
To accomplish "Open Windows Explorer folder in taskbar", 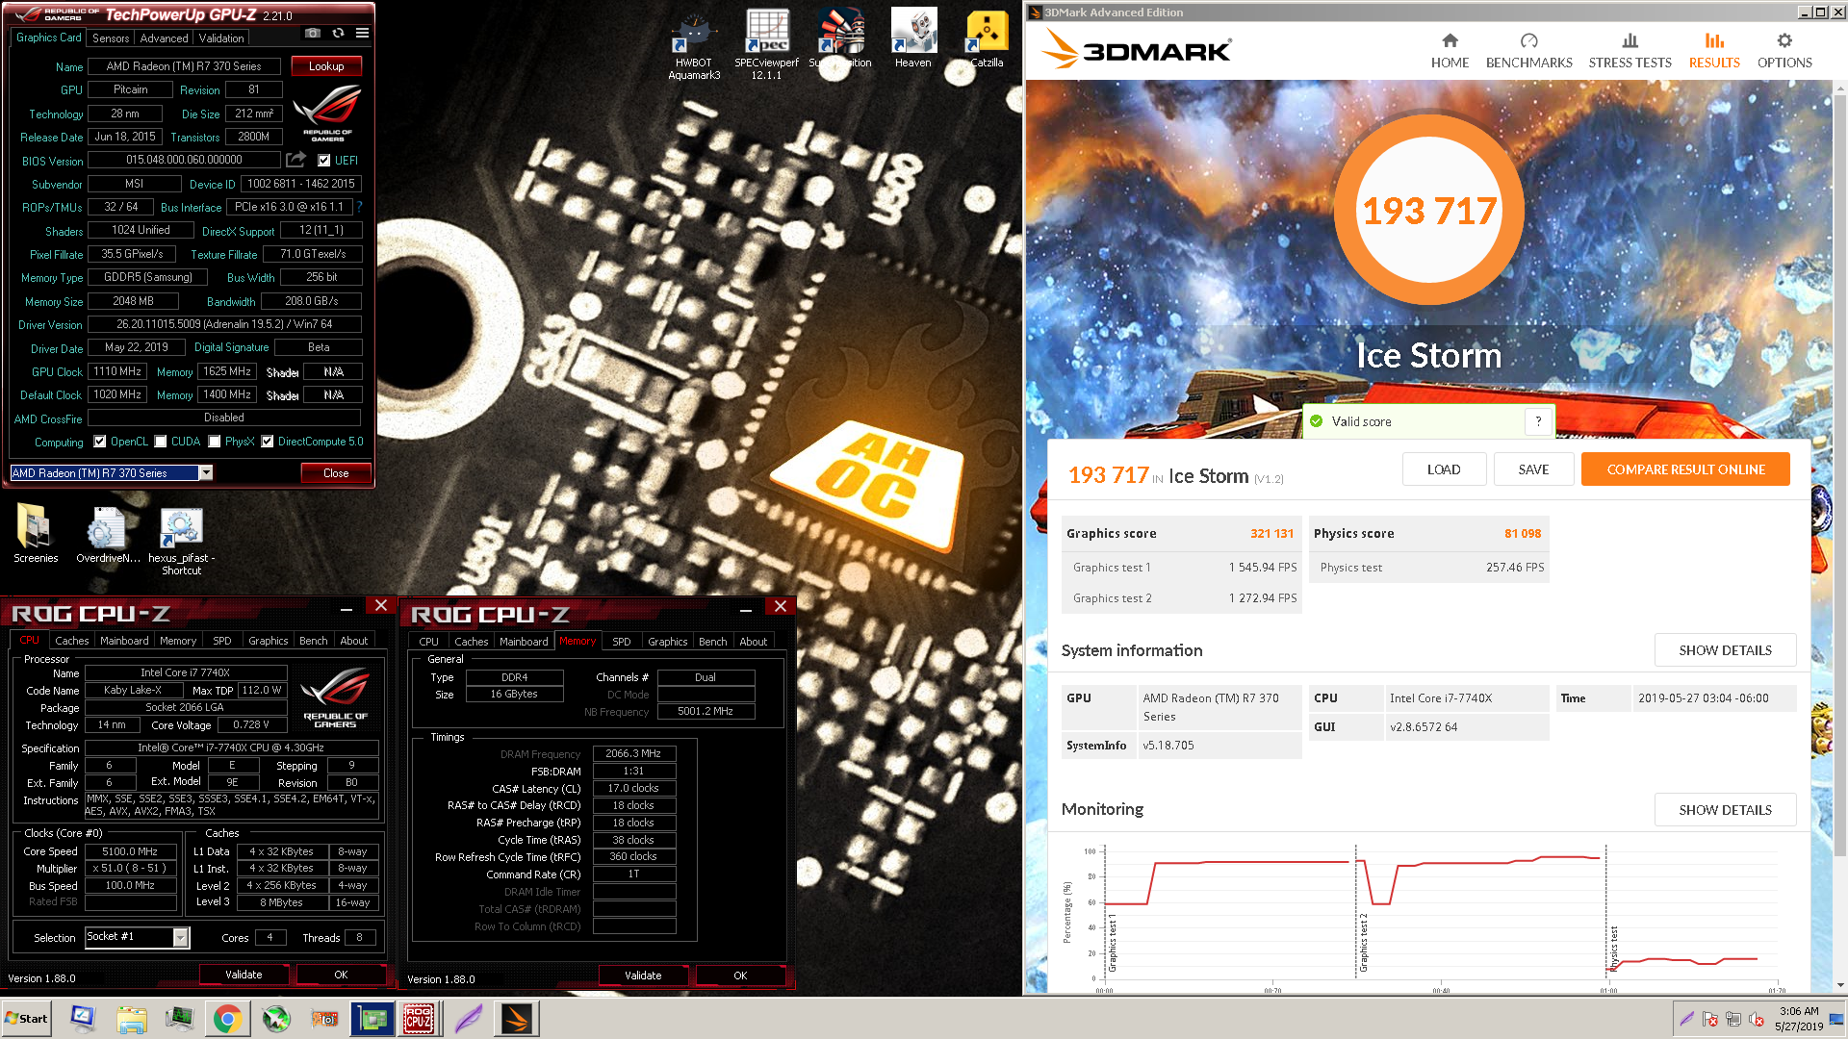I will [131, 1019].
